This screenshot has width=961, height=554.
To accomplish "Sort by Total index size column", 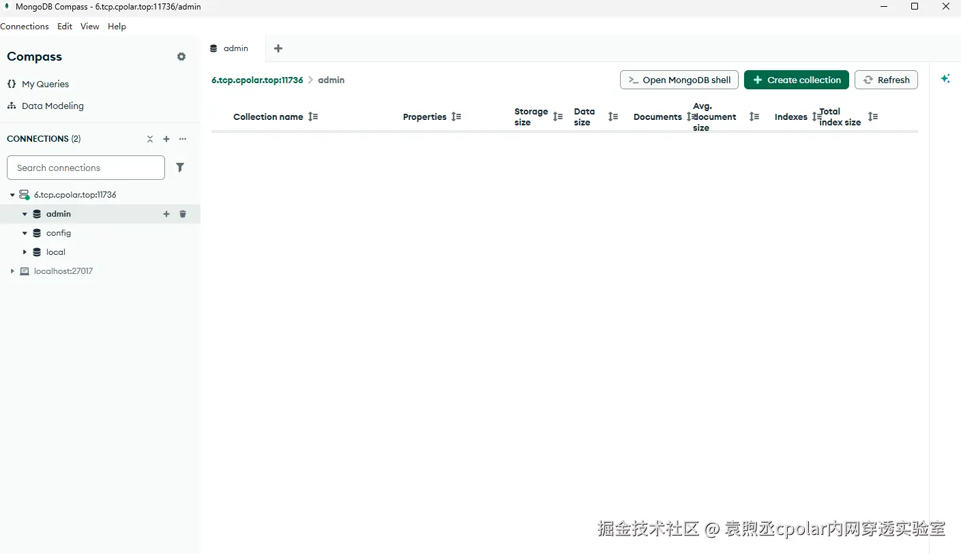I will tap(873, 117).
